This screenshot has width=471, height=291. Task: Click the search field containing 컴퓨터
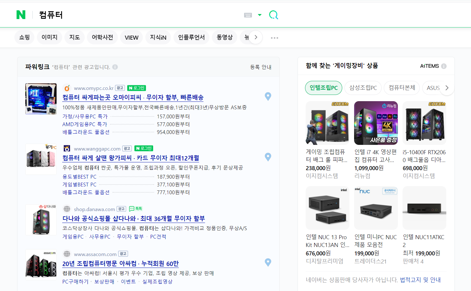(x=138, y=15)
